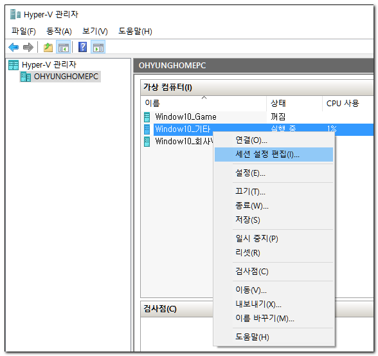Choose 세션 설정 편집(I)... from context menu

pyautogui.click(x=274, y=155)
